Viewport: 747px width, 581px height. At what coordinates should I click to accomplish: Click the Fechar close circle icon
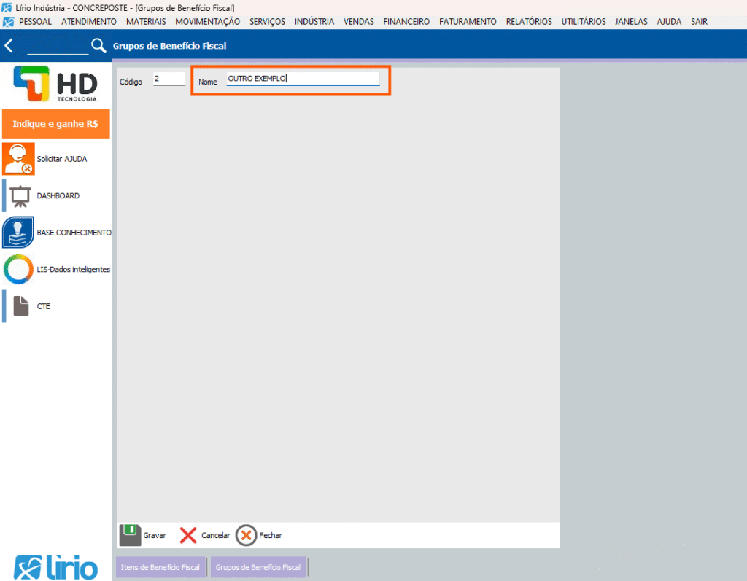tap(247, 535)
